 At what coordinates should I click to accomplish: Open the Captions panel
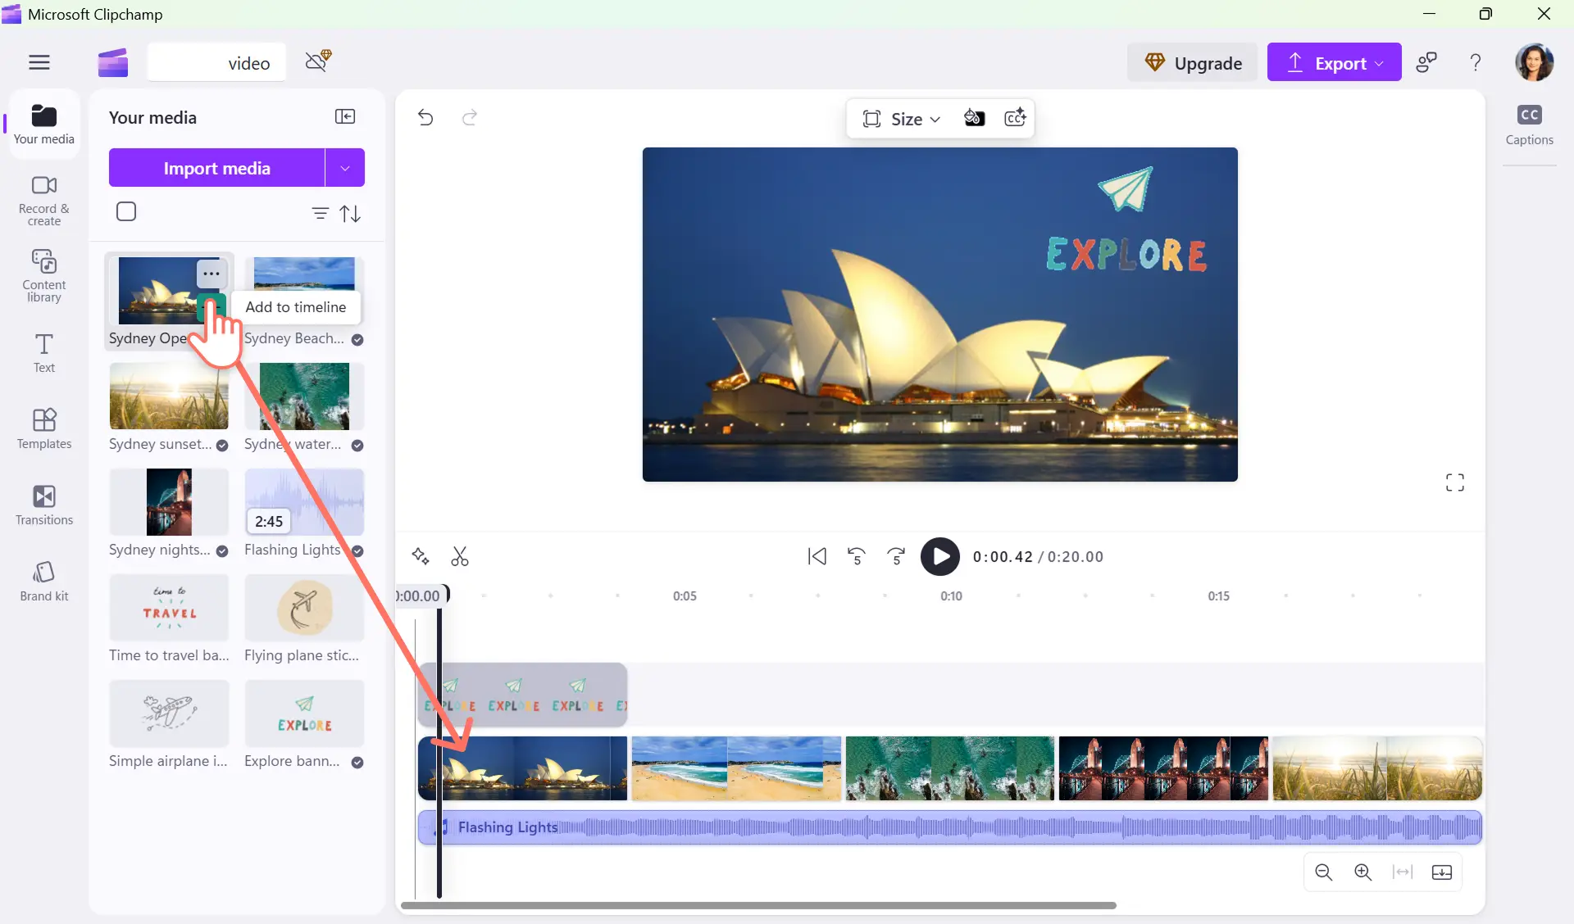1529,125
